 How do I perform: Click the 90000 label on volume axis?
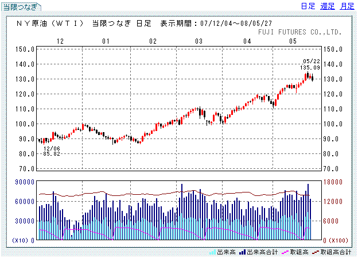coord(23,182)
